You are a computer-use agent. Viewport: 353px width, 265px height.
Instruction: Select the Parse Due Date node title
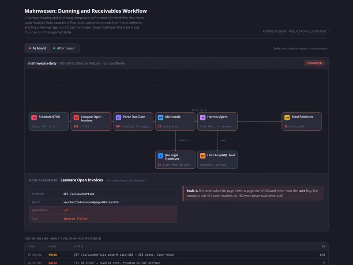pyautogui.click(x=134, y=117)
